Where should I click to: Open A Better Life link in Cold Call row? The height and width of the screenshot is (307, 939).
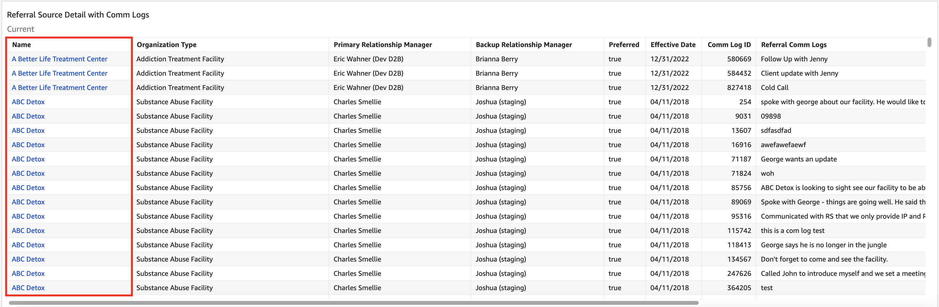[x=60, y=88]
